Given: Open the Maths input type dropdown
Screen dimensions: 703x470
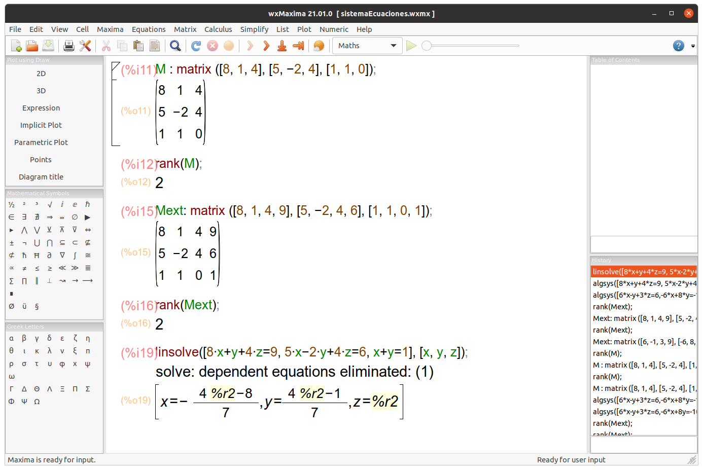Looking at the screenshot, I should tap(367, 45).
